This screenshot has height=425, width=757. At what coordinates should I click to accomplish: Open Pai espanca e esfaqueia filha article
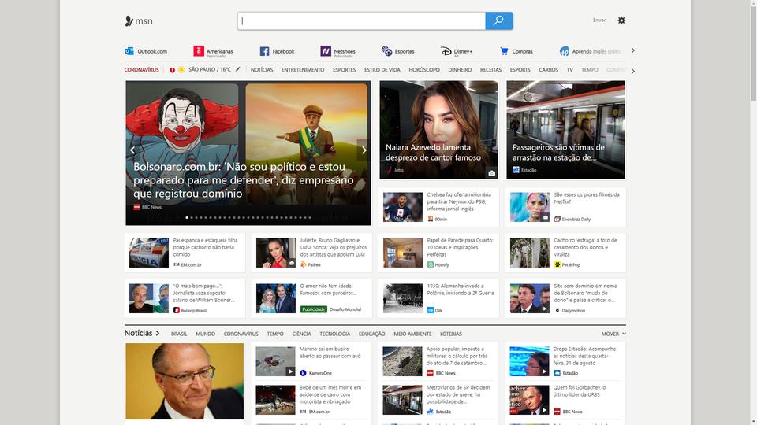205,247
